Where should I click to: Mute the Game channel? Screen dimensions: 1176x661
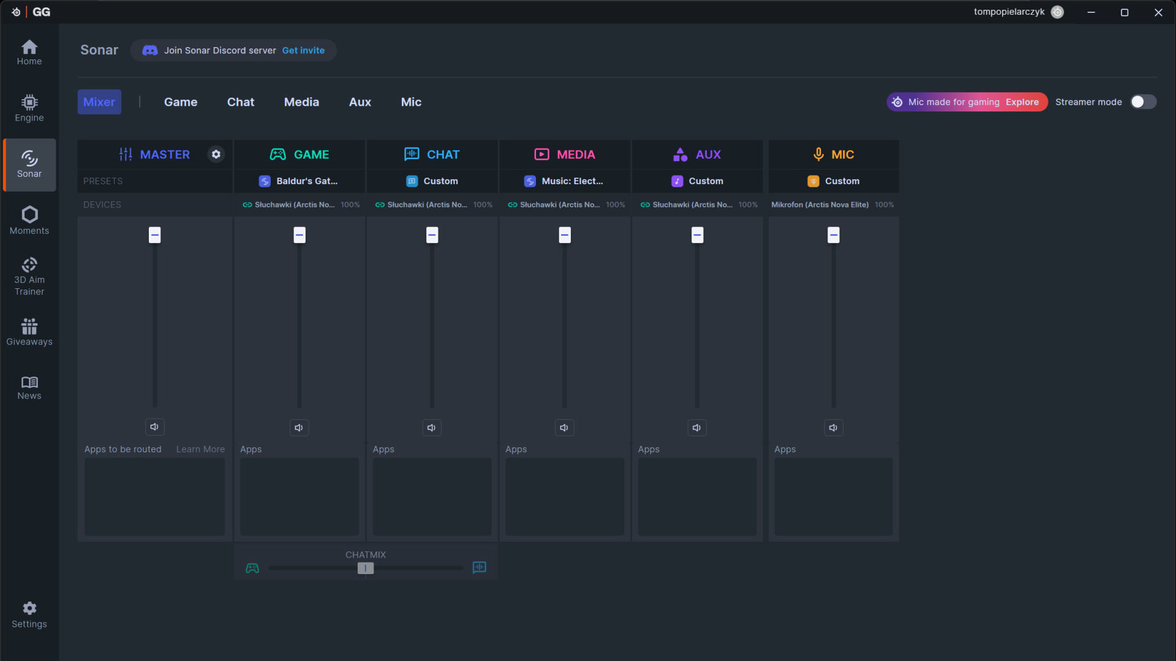pos(299,428)
